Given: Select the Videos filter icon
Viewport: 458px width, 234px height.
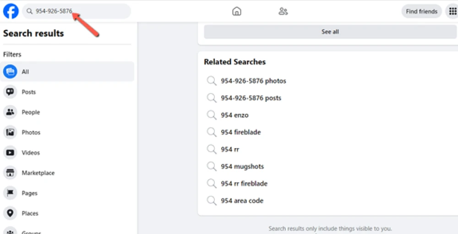Looking at the screenshot, I should coord(10,153).
